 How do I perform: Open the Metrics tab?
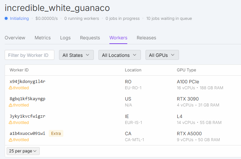[43, 38]
